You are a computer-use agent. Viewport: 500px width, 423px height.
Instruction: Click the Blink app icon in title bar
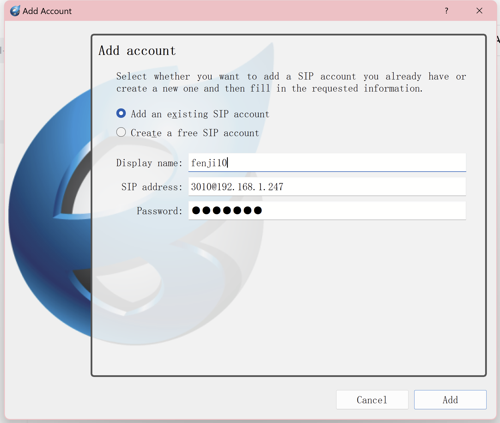point(15,11)
